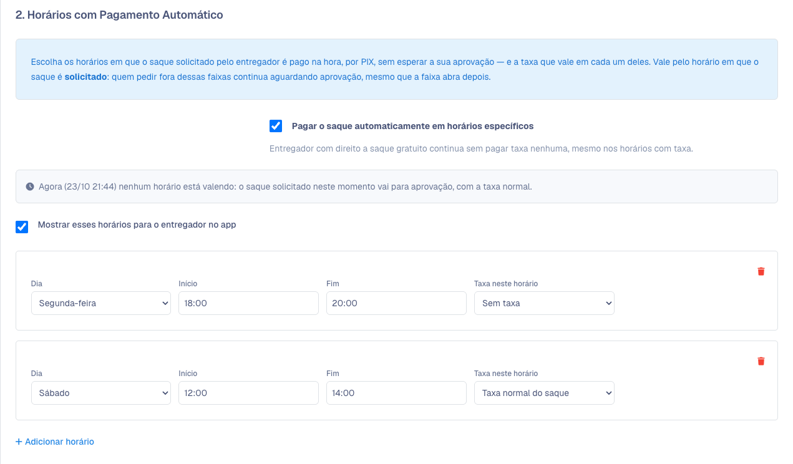The image size is (793, 464).
Task: Open the Dia dropdown showing Segunda-feira
Action: 101,303
